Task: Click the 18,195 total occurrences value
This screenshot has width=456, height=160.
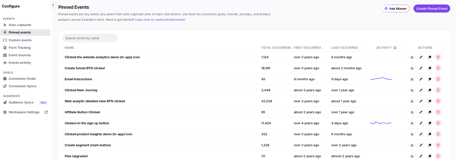Action: click(266, 68)
